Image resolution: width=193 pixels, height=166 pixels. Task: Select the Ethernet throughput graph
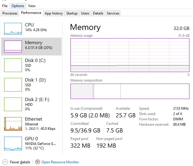click(x=13, y=124)
